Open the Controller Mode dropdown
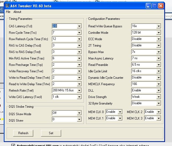Image resolution: width=172 pixels, height=146 pixels. click(159, 33)
